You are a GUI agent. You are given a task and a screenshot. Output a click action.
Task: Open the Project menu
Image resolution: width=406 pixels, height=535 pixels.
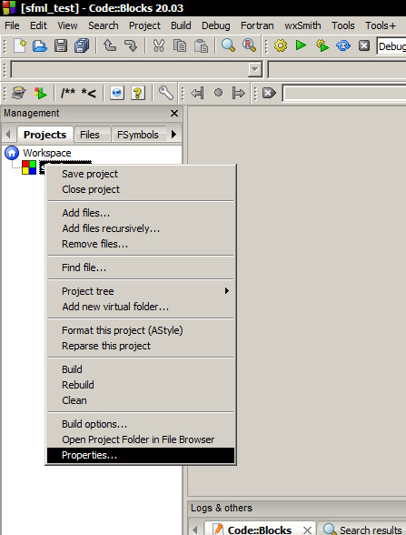[144, 25]
